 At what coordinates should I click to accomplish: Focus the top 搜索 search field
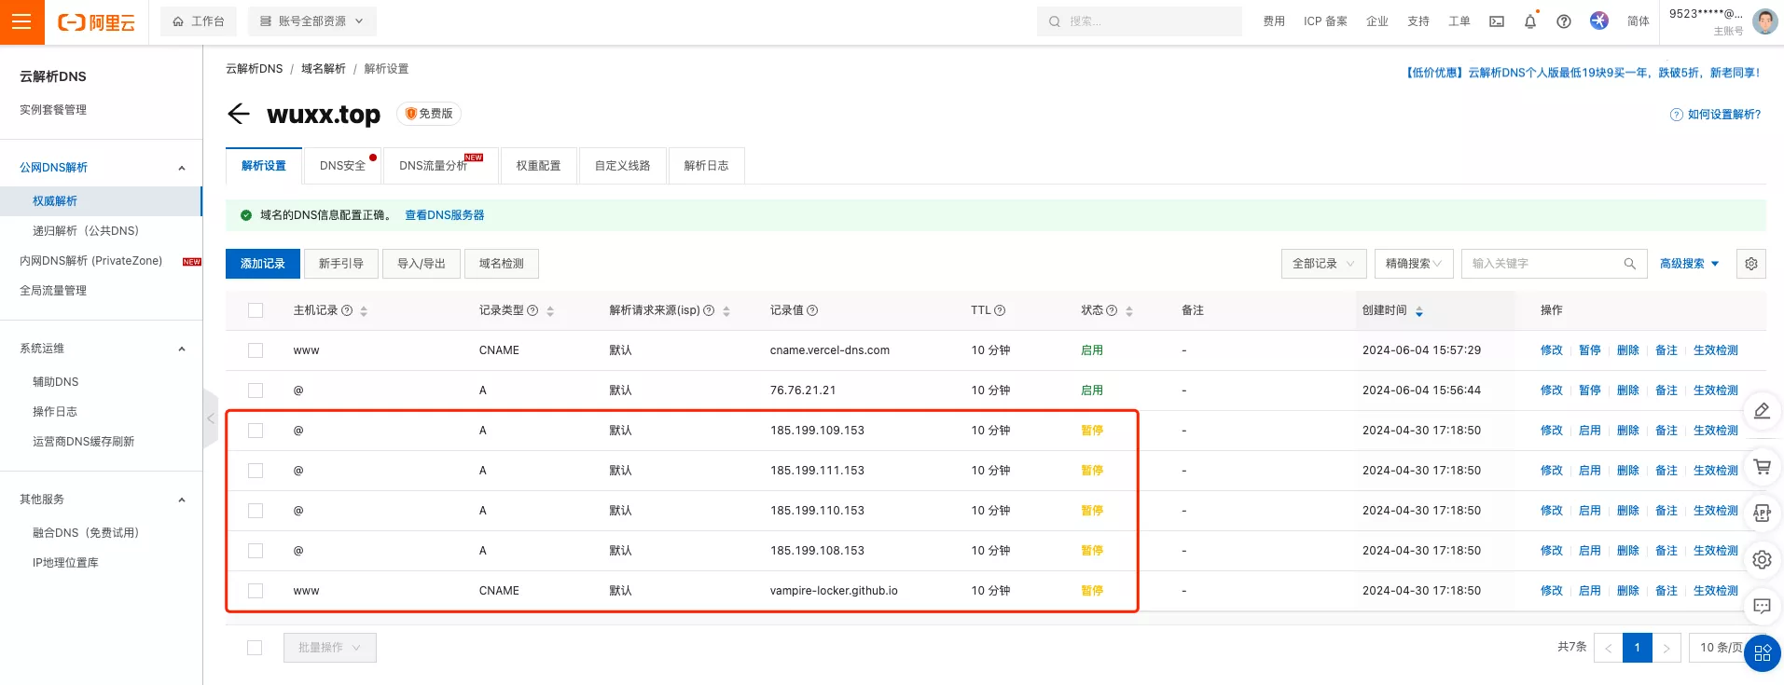1140,21
